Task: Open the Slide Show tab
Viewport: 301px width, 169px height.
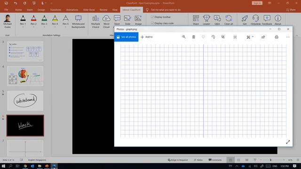Action: pos(89,10)
